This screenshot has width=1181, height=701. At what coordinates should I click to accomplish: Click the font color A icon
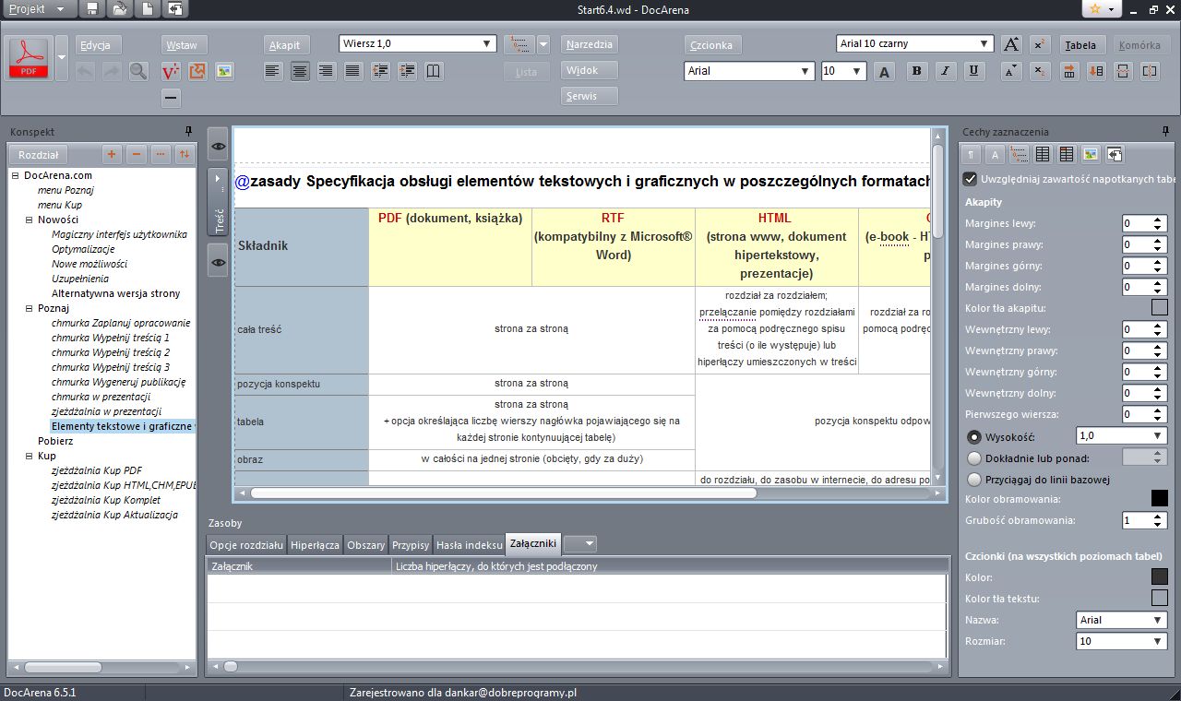click(884, 71)
